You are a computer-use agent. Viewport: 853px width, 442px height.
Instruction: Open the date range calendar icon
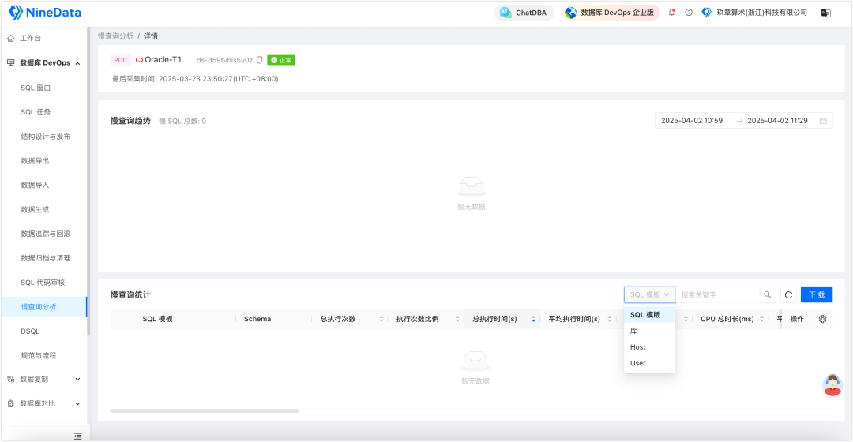pyautogui.click(x=823, y=121)
